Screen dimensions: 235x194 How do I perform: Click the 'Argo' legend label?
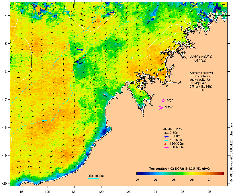click(170, 100)
